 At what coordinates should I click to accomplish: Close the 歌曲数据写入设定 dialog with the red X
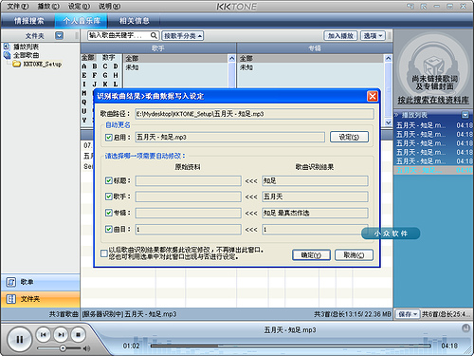coord(373,96)
